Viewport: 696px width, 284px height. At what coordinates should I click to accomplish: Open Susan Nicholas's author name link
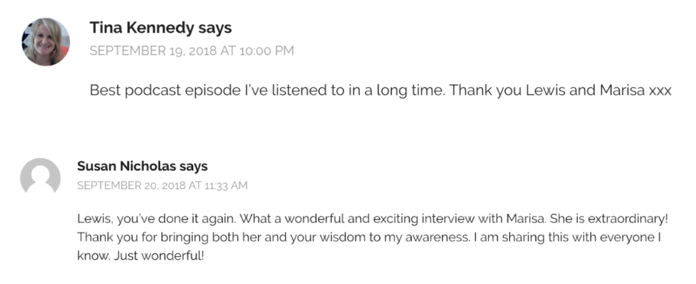click(126, 166)
